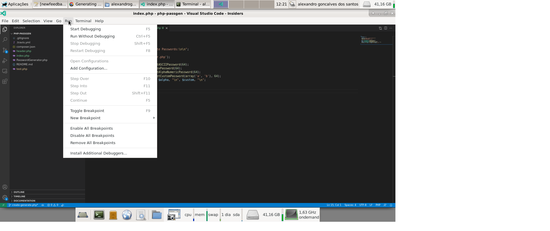Open the Accounts menu in activity bar
Viewport: 550px width, 231px height.
tap(5, 187)
